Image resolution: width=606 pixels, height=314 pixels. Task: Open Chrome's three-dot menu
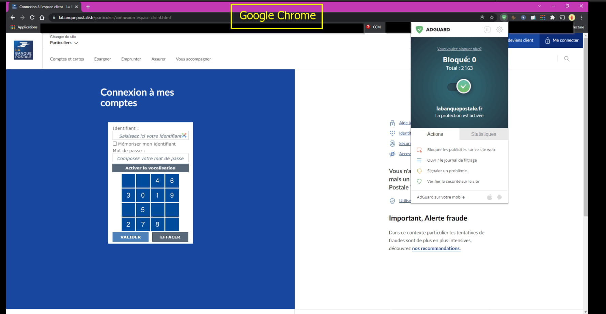coord(582,17)
